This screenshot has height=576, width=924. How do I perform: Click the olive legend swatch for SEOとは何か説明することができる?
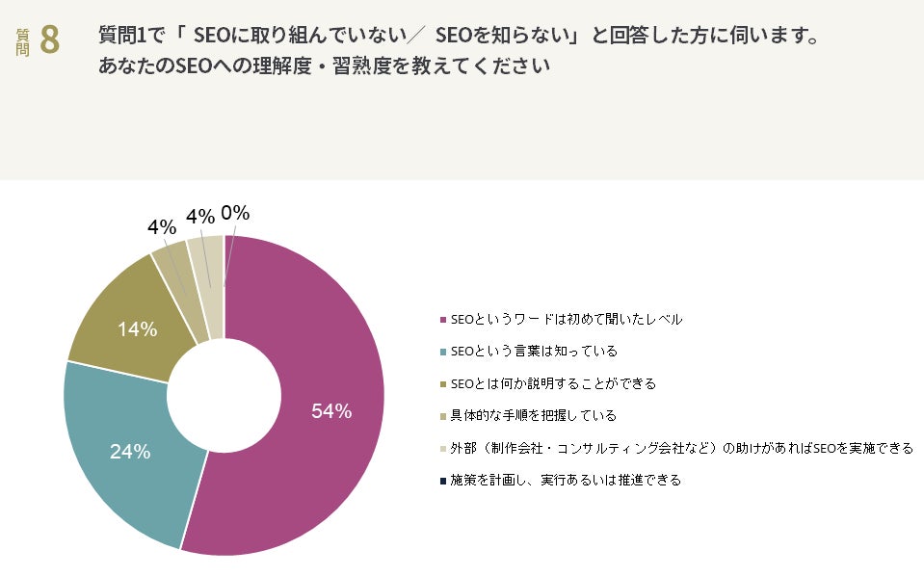(x=442, y=383)
